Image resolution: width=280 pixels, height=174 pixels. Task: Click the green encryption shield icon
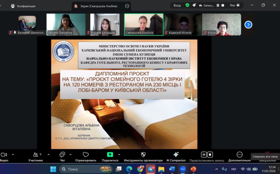187,5
